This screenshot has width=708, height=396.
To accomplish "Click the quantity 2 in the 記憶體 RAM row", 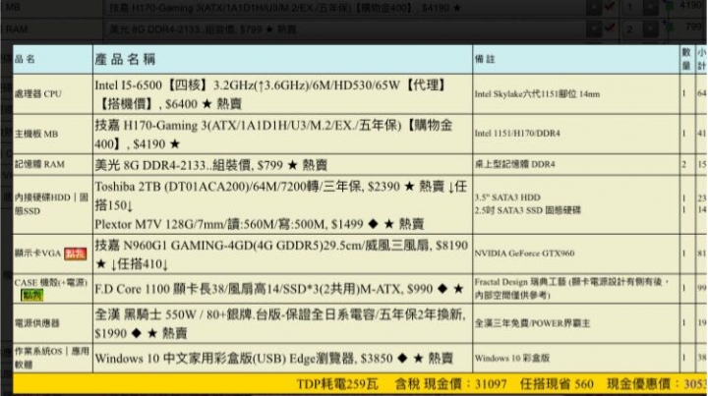I will point(684,165).
